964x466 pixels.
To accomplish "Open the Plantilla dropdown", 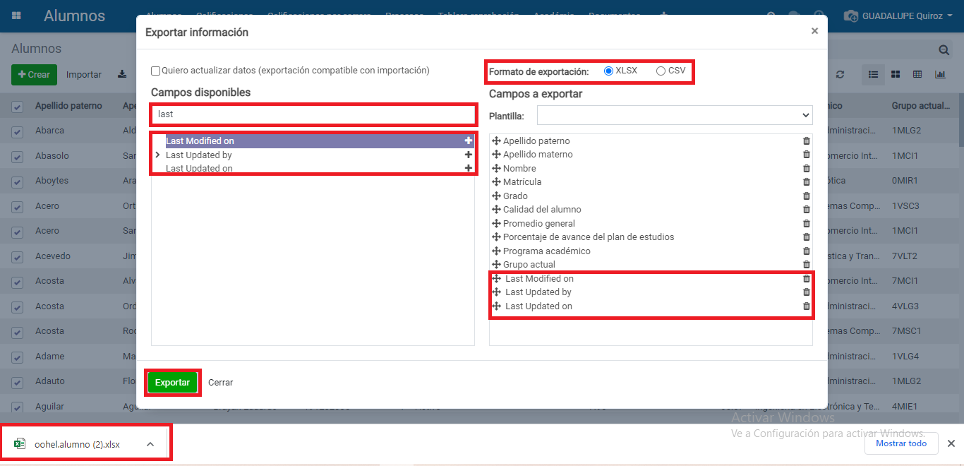I will tap(675, 115).
